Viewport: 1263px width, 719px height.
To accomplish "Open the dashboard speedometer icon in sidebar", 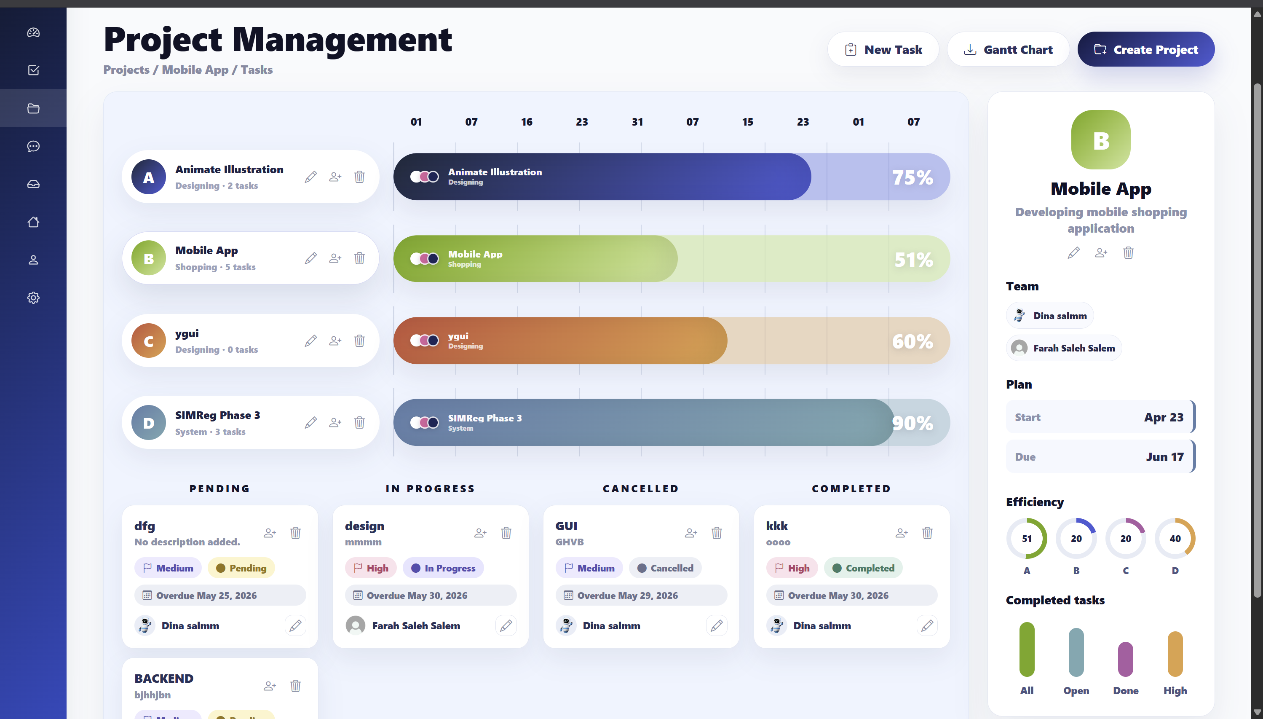I will click(33, 32).
